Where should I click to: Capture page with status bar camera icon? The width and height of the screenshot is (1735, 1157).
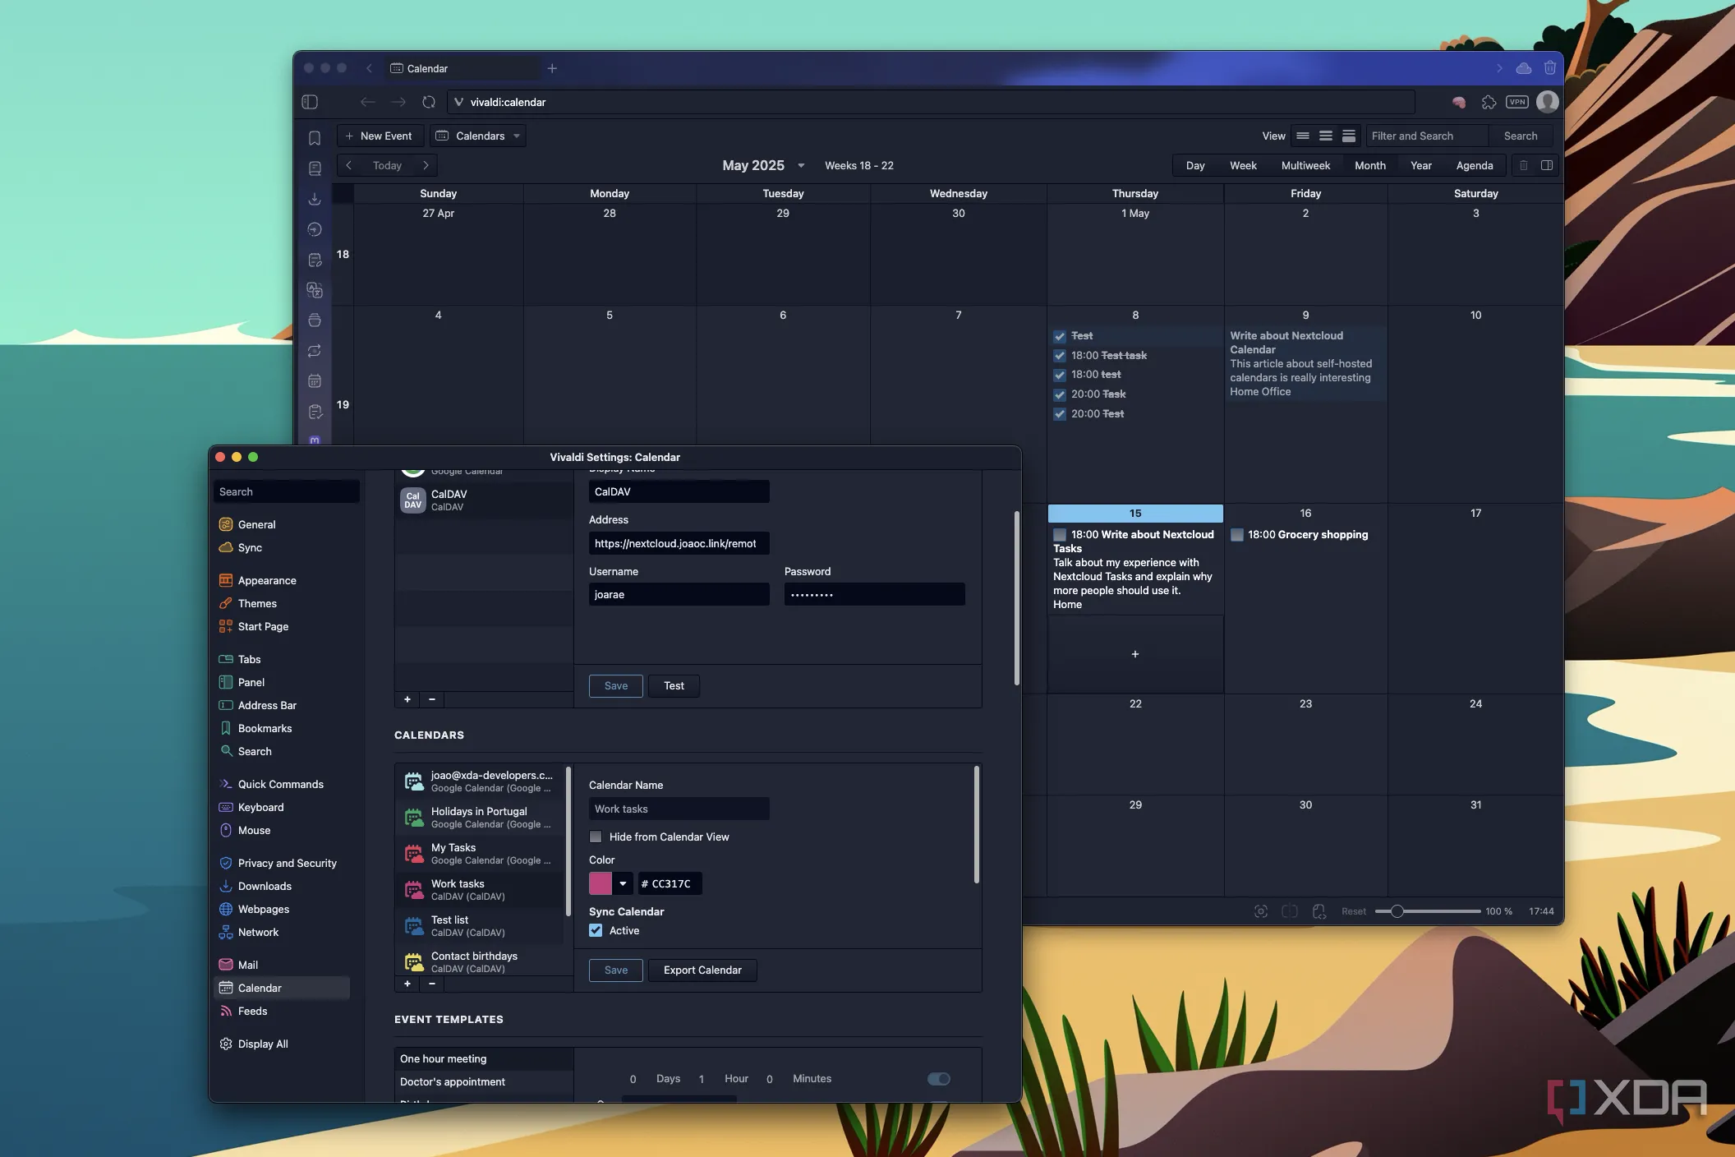pyautogui.click(x=1261, y=911)
